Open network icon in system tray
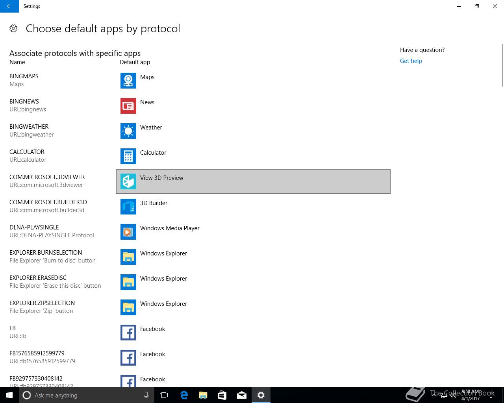This screenshot has width=504, height=403. point(444,395)
